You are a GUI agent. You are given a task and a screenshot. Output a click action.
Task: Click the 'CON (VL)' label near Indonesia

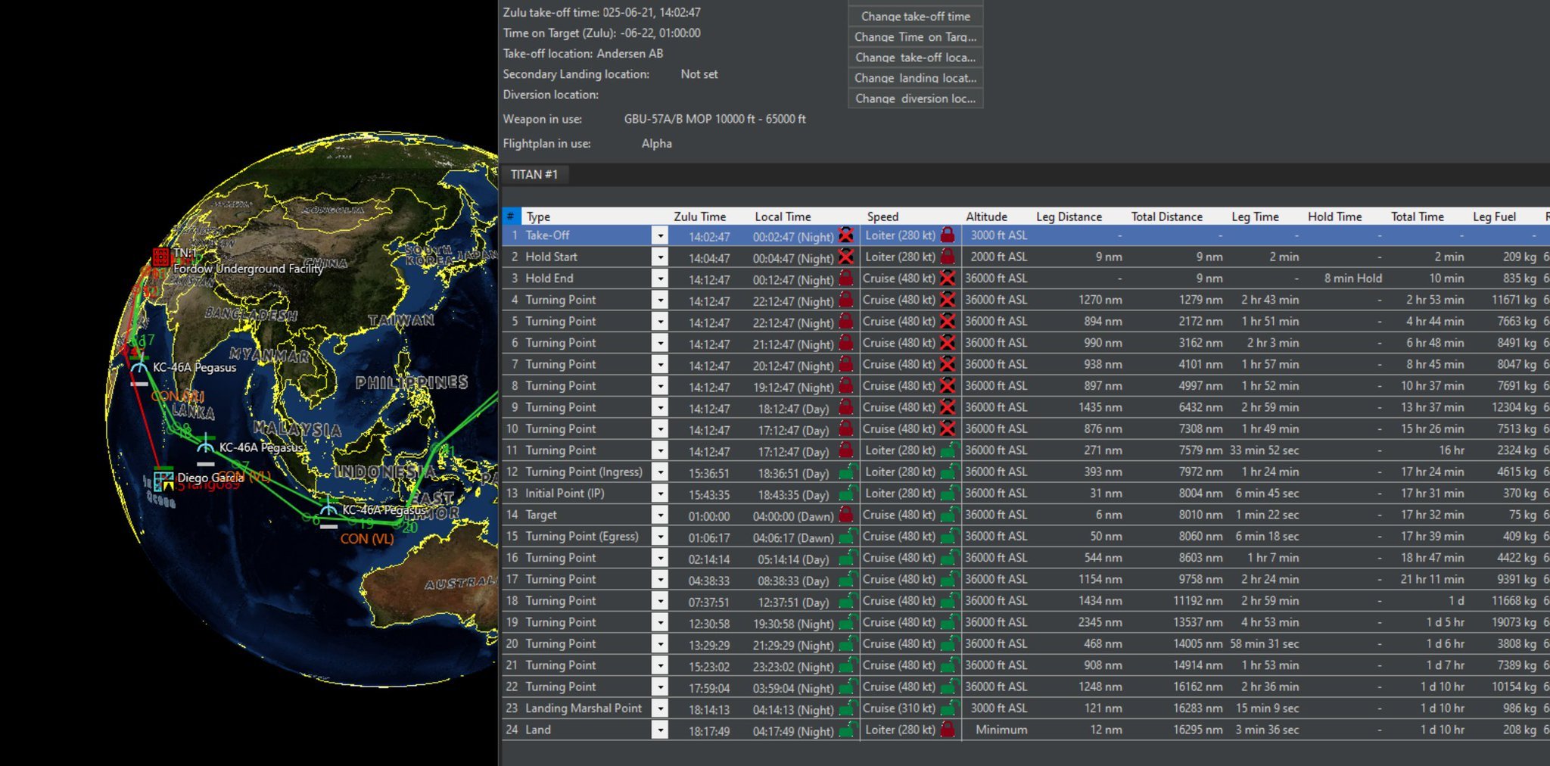point(367,539)
